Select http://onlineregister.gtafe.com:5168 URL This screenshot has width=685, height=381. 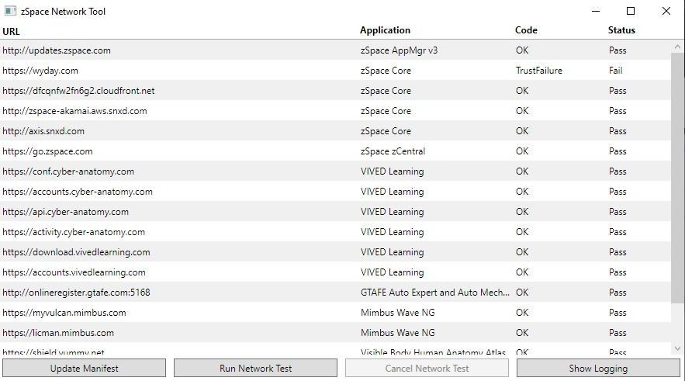(x=76, y=293)
